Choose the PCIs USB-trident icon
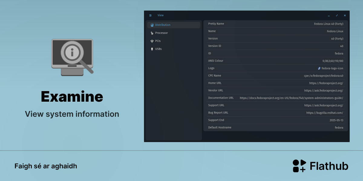363x181 pixels. (x=152, y=41)
